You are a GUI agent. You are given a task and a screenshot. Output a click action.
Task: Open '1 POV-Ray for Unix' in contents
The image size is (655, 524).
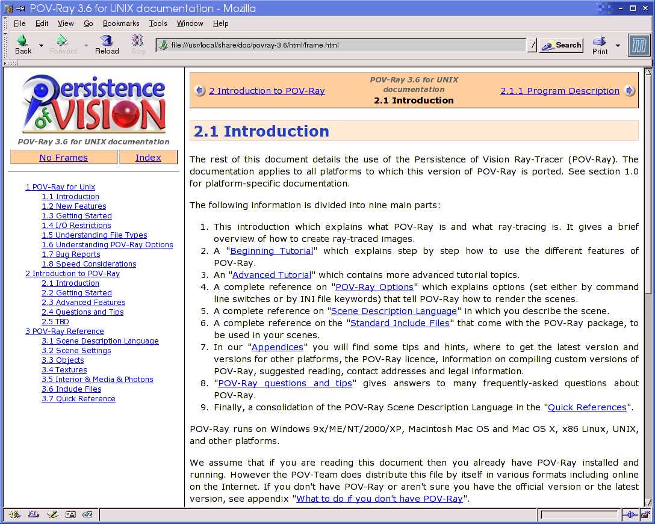pos(60,186)
